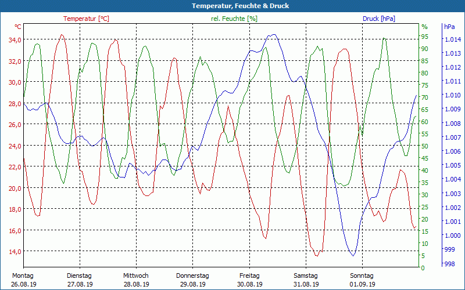Pick the Samstag day label

click(x=306, y=275)
